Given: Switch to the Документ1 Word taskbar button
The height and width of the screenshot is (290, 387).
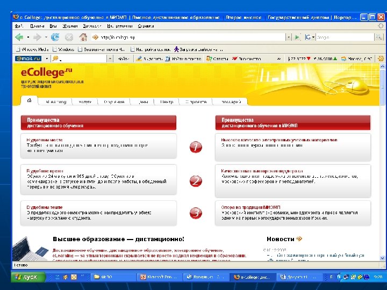Looking at the screenshot, I should pos(299,277).
